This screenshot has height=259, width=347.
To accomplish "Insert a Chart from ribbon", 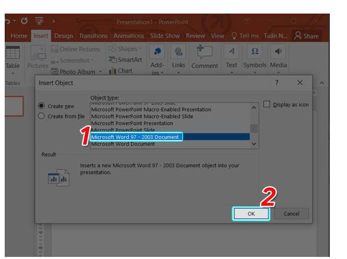I will [121, 71].
